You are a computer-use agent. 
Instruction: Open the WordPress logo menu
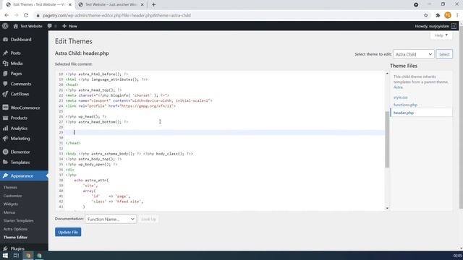click(5, 26)
